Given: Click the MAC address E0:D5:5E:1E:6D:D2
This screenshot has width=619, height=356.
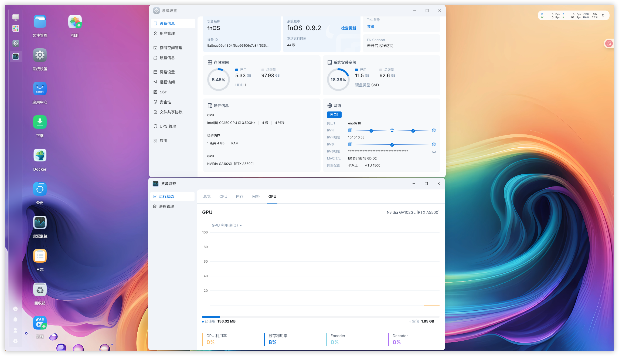Looking at the screenshot, I should [362, 158].
